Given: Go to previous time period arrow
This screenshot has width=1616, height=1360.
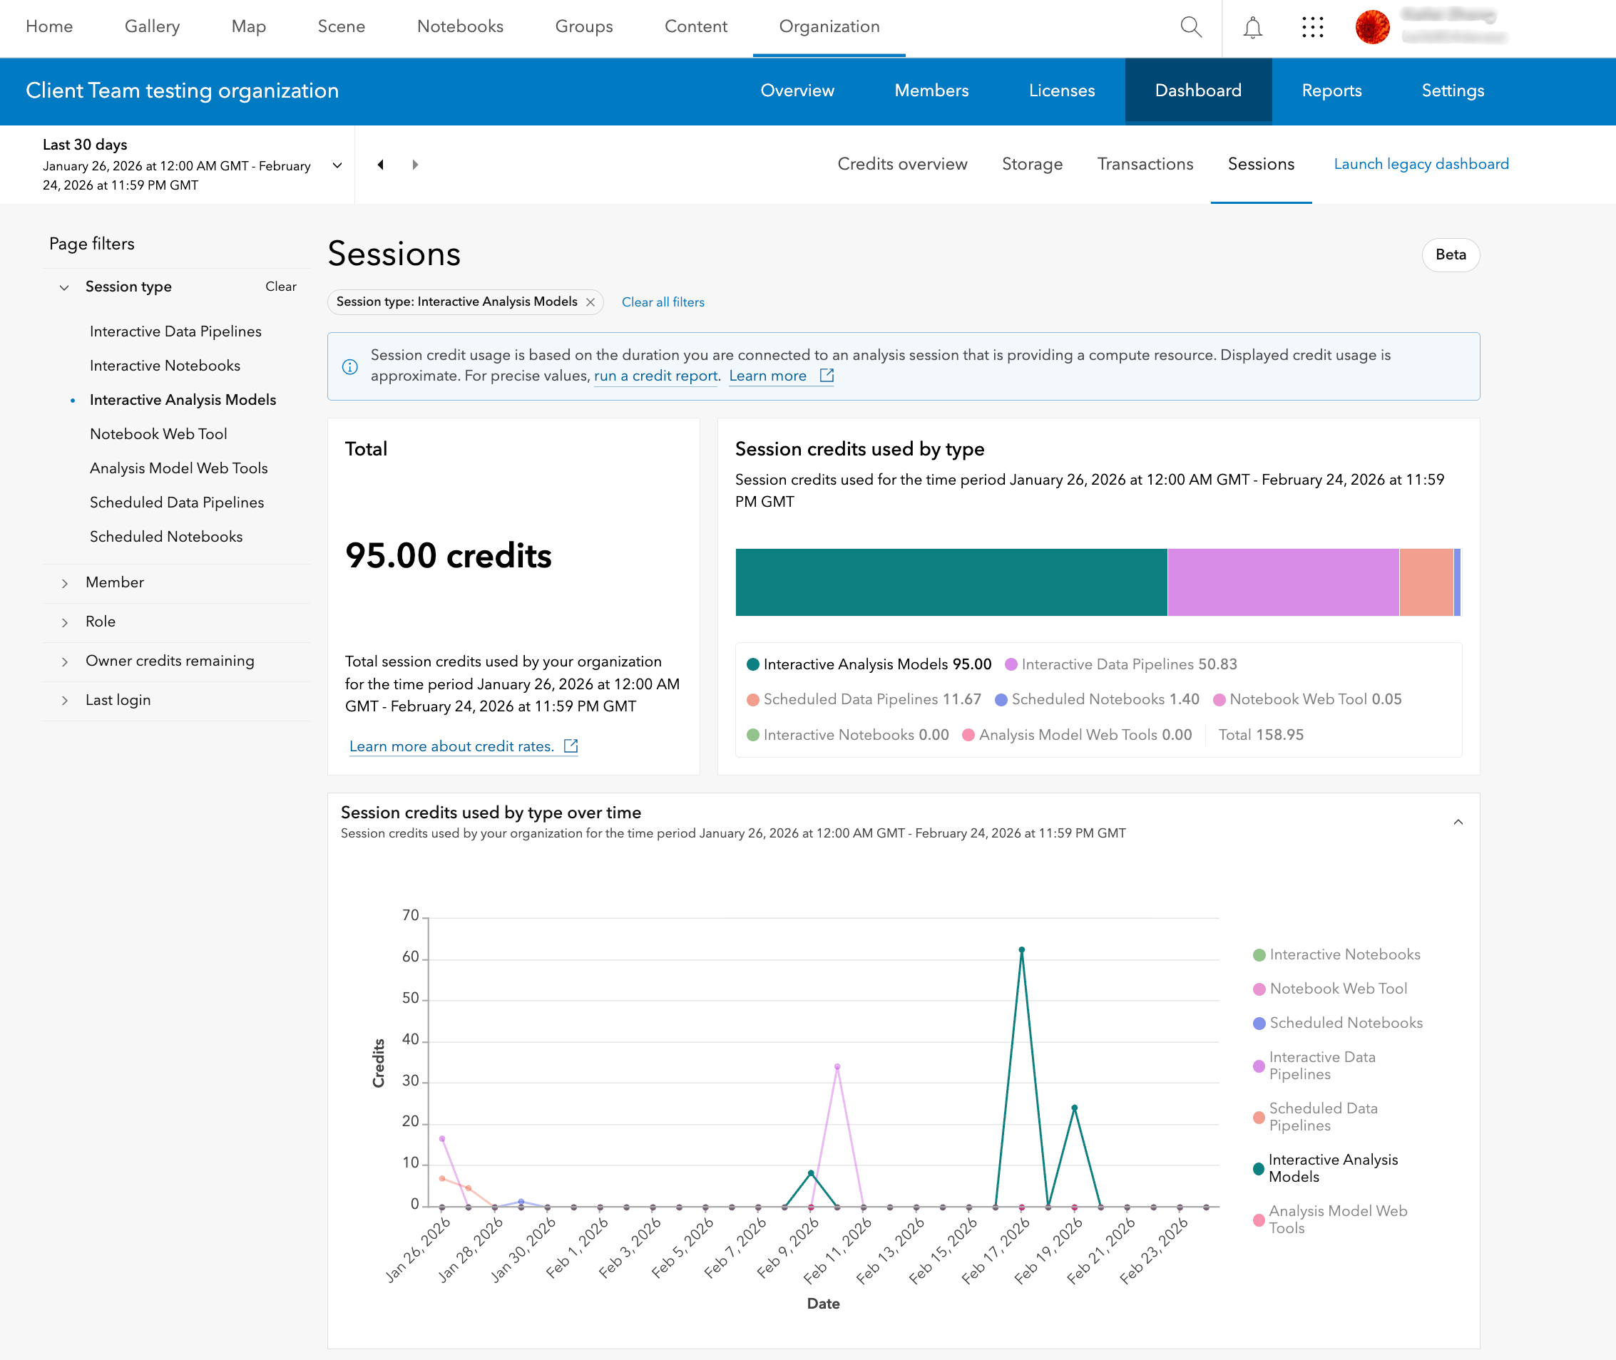Looking at the screenshot, I should pos(380,164).
